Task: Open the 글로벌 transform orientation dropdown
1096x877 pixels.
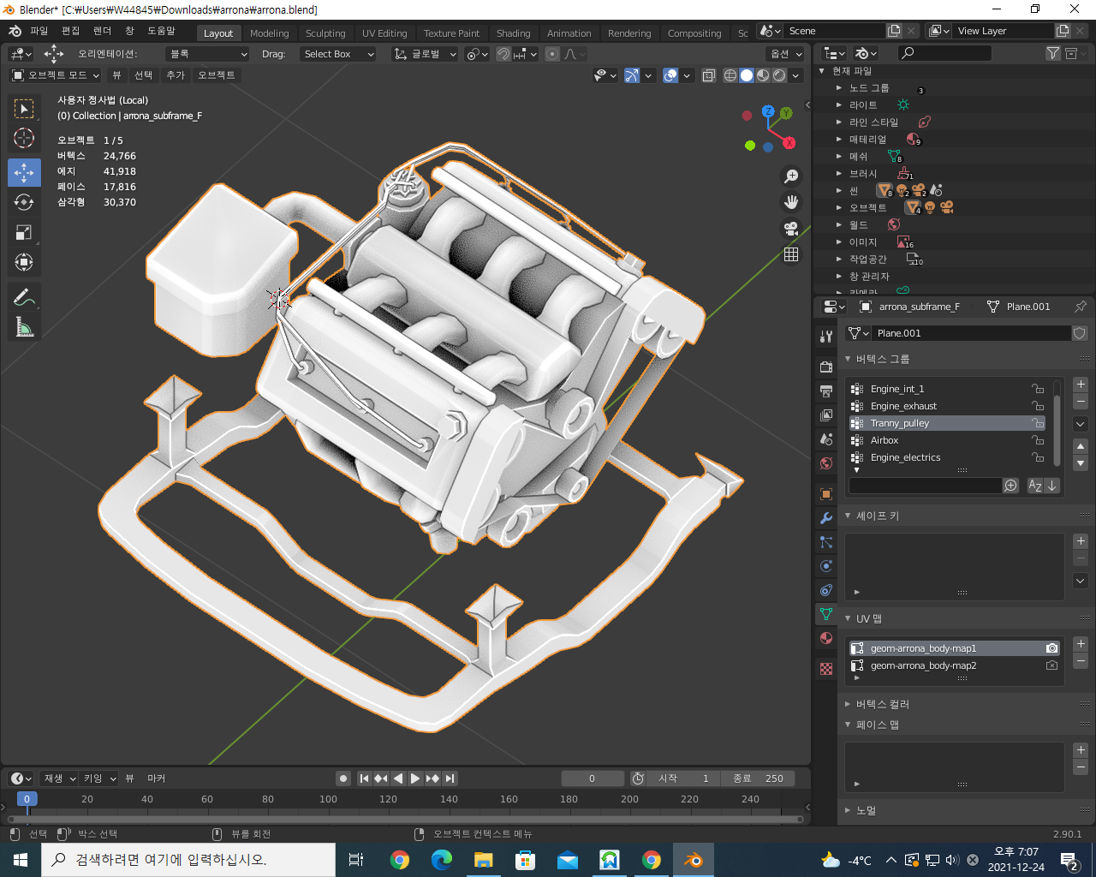Action: (425, 54)
